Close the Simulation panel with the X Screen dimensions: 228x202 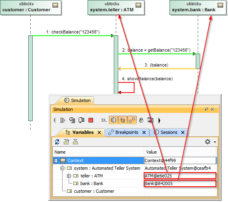tap(212, 109)
